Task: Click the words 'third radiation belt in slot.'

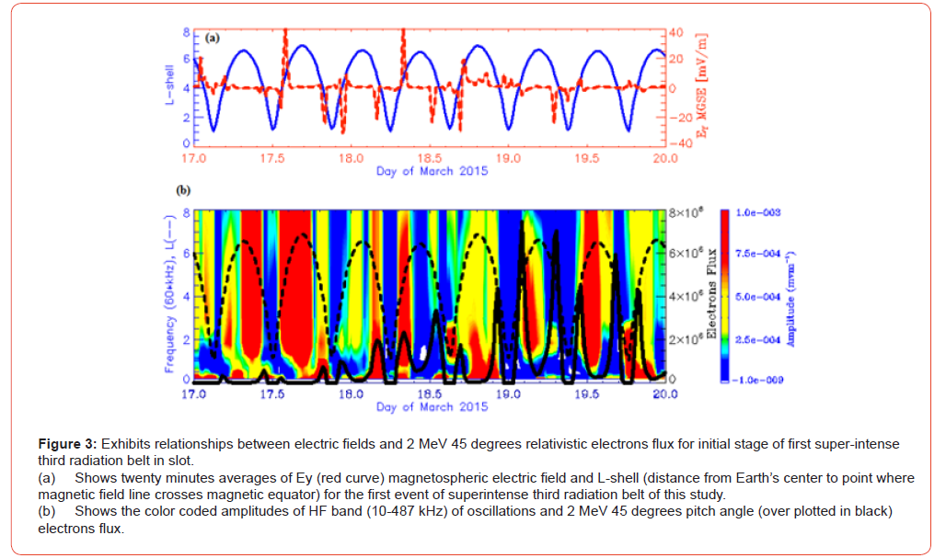Action: point(116,461)
